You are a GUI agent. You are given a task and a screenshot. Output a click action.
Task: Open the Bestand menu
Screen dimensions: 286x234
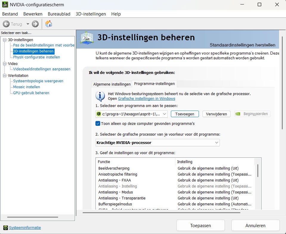click(10, 14)
